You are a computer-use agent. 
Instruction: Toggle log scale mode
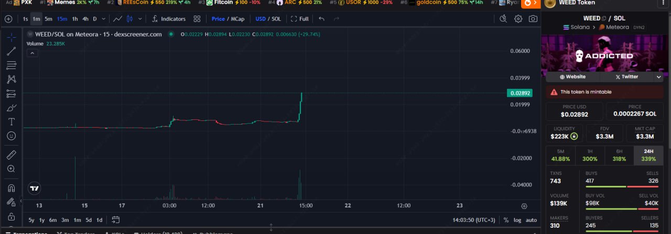pos(517,220)
